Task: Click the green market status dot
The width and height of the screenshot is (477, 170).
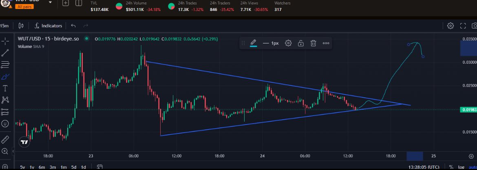Action: tap(87, 39)
